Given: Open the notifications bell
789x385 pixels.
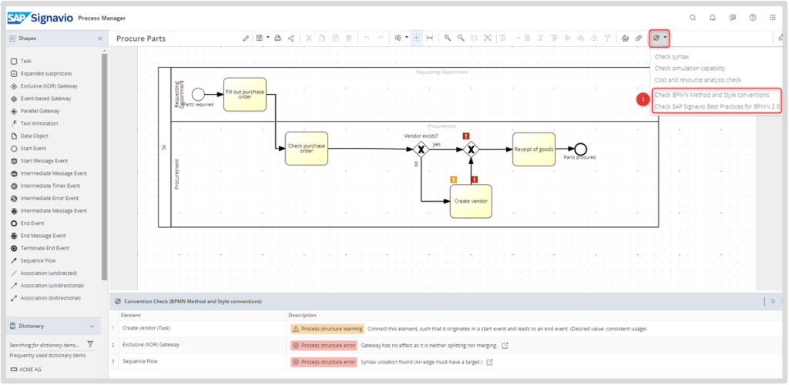Looking at the screenshot, I should point(713,18).
